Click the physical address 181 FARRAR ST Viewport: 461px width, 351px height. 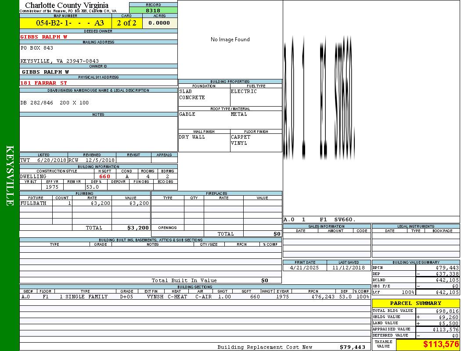44,82
